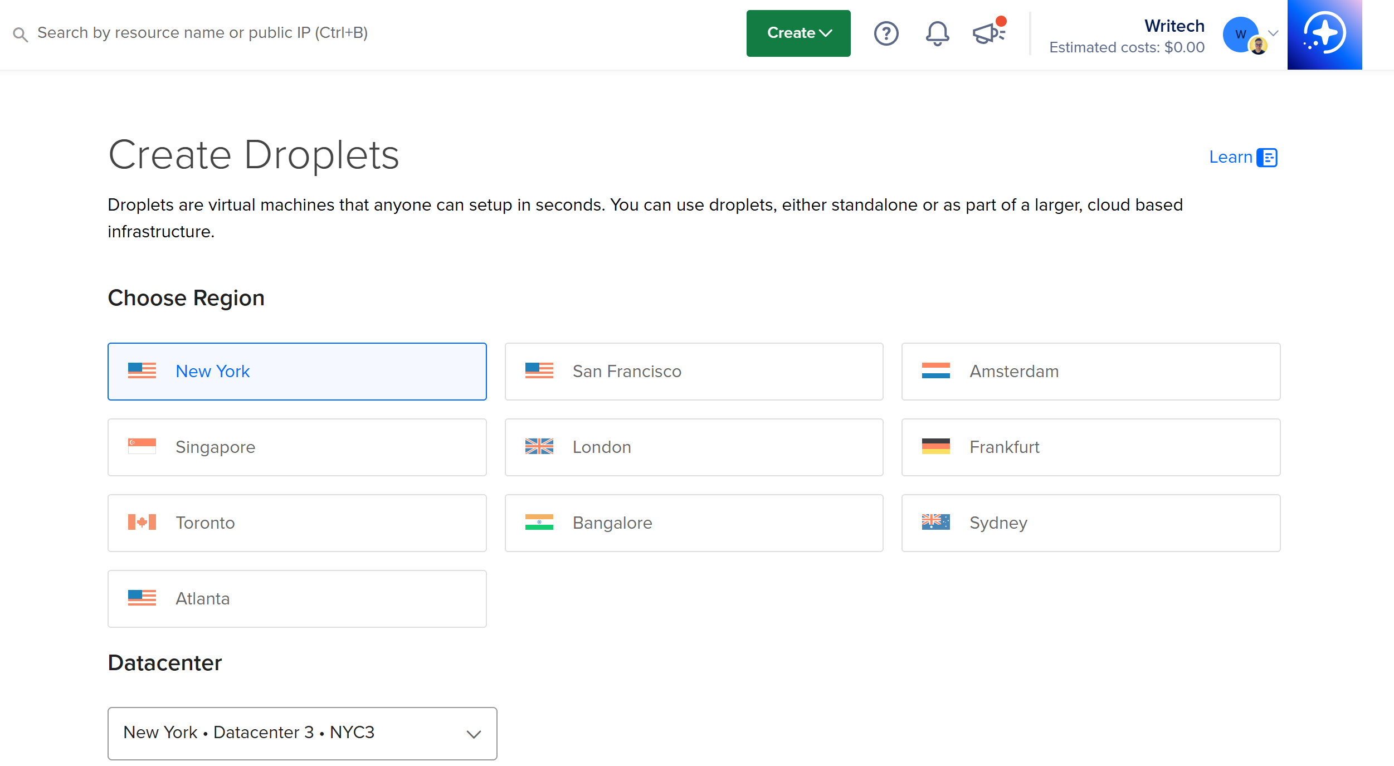
Task: Click the UK flag on the London card
Action: click(x=539, y=446)
